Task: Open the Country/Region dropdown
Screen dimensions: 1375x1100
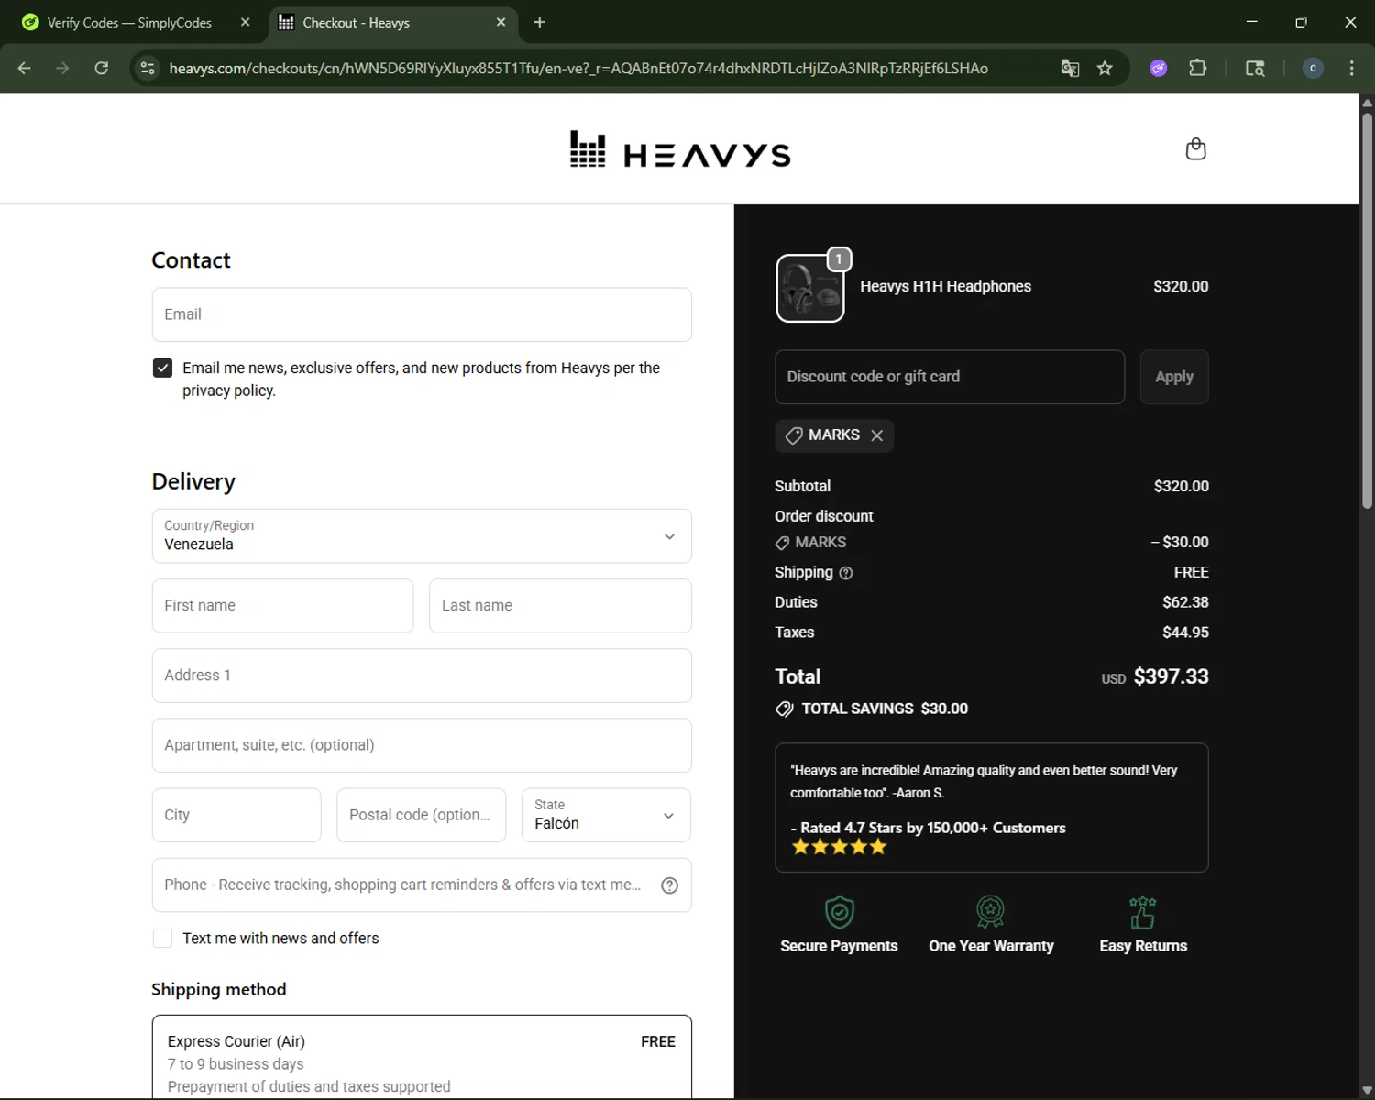Action: point(422,536)
